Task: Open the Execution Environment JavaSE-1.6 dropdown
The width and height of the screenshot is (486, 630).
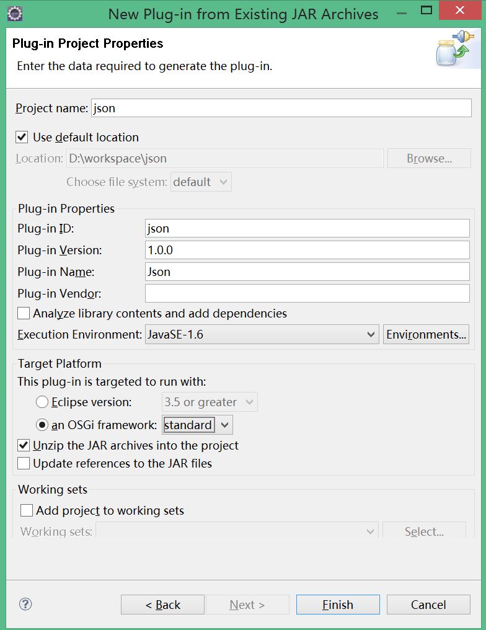Action: pyautogui.click(x=262, y=334)
